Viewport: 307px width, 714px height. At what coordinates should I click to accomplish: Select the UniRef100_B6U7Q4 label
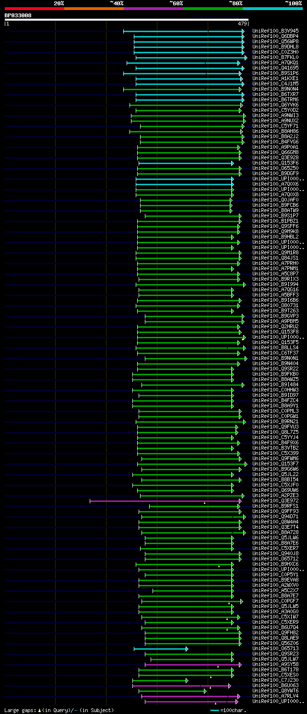tap(275, 628)
